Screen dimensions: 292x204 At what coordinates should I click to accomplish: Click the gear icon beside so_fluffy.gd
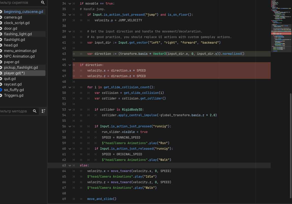(1, 90)
